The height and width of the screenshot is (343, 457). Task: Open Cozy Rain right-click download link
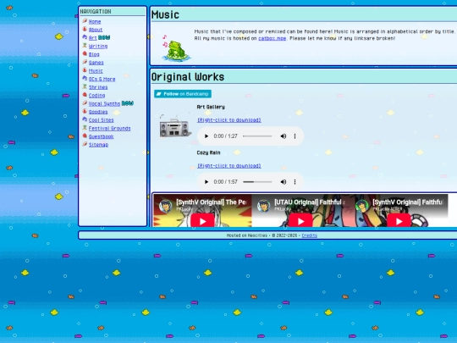coord(229,166)
